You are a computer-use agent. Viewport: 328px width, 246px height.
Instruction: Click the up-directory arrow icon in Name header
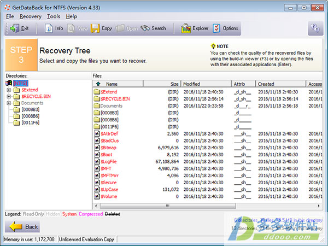[98, 84]
